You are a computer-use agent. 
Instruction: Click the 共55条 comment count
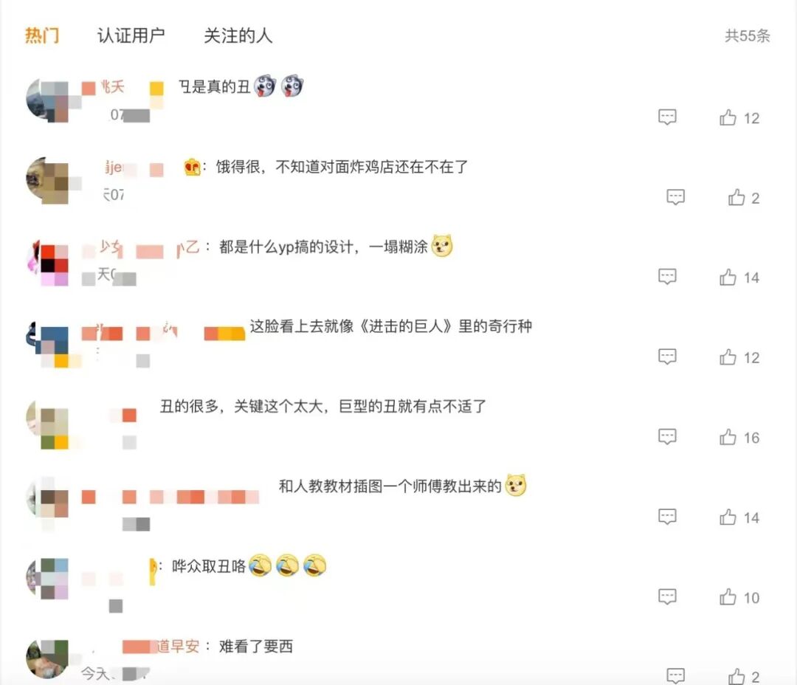[x=747, y=36]
